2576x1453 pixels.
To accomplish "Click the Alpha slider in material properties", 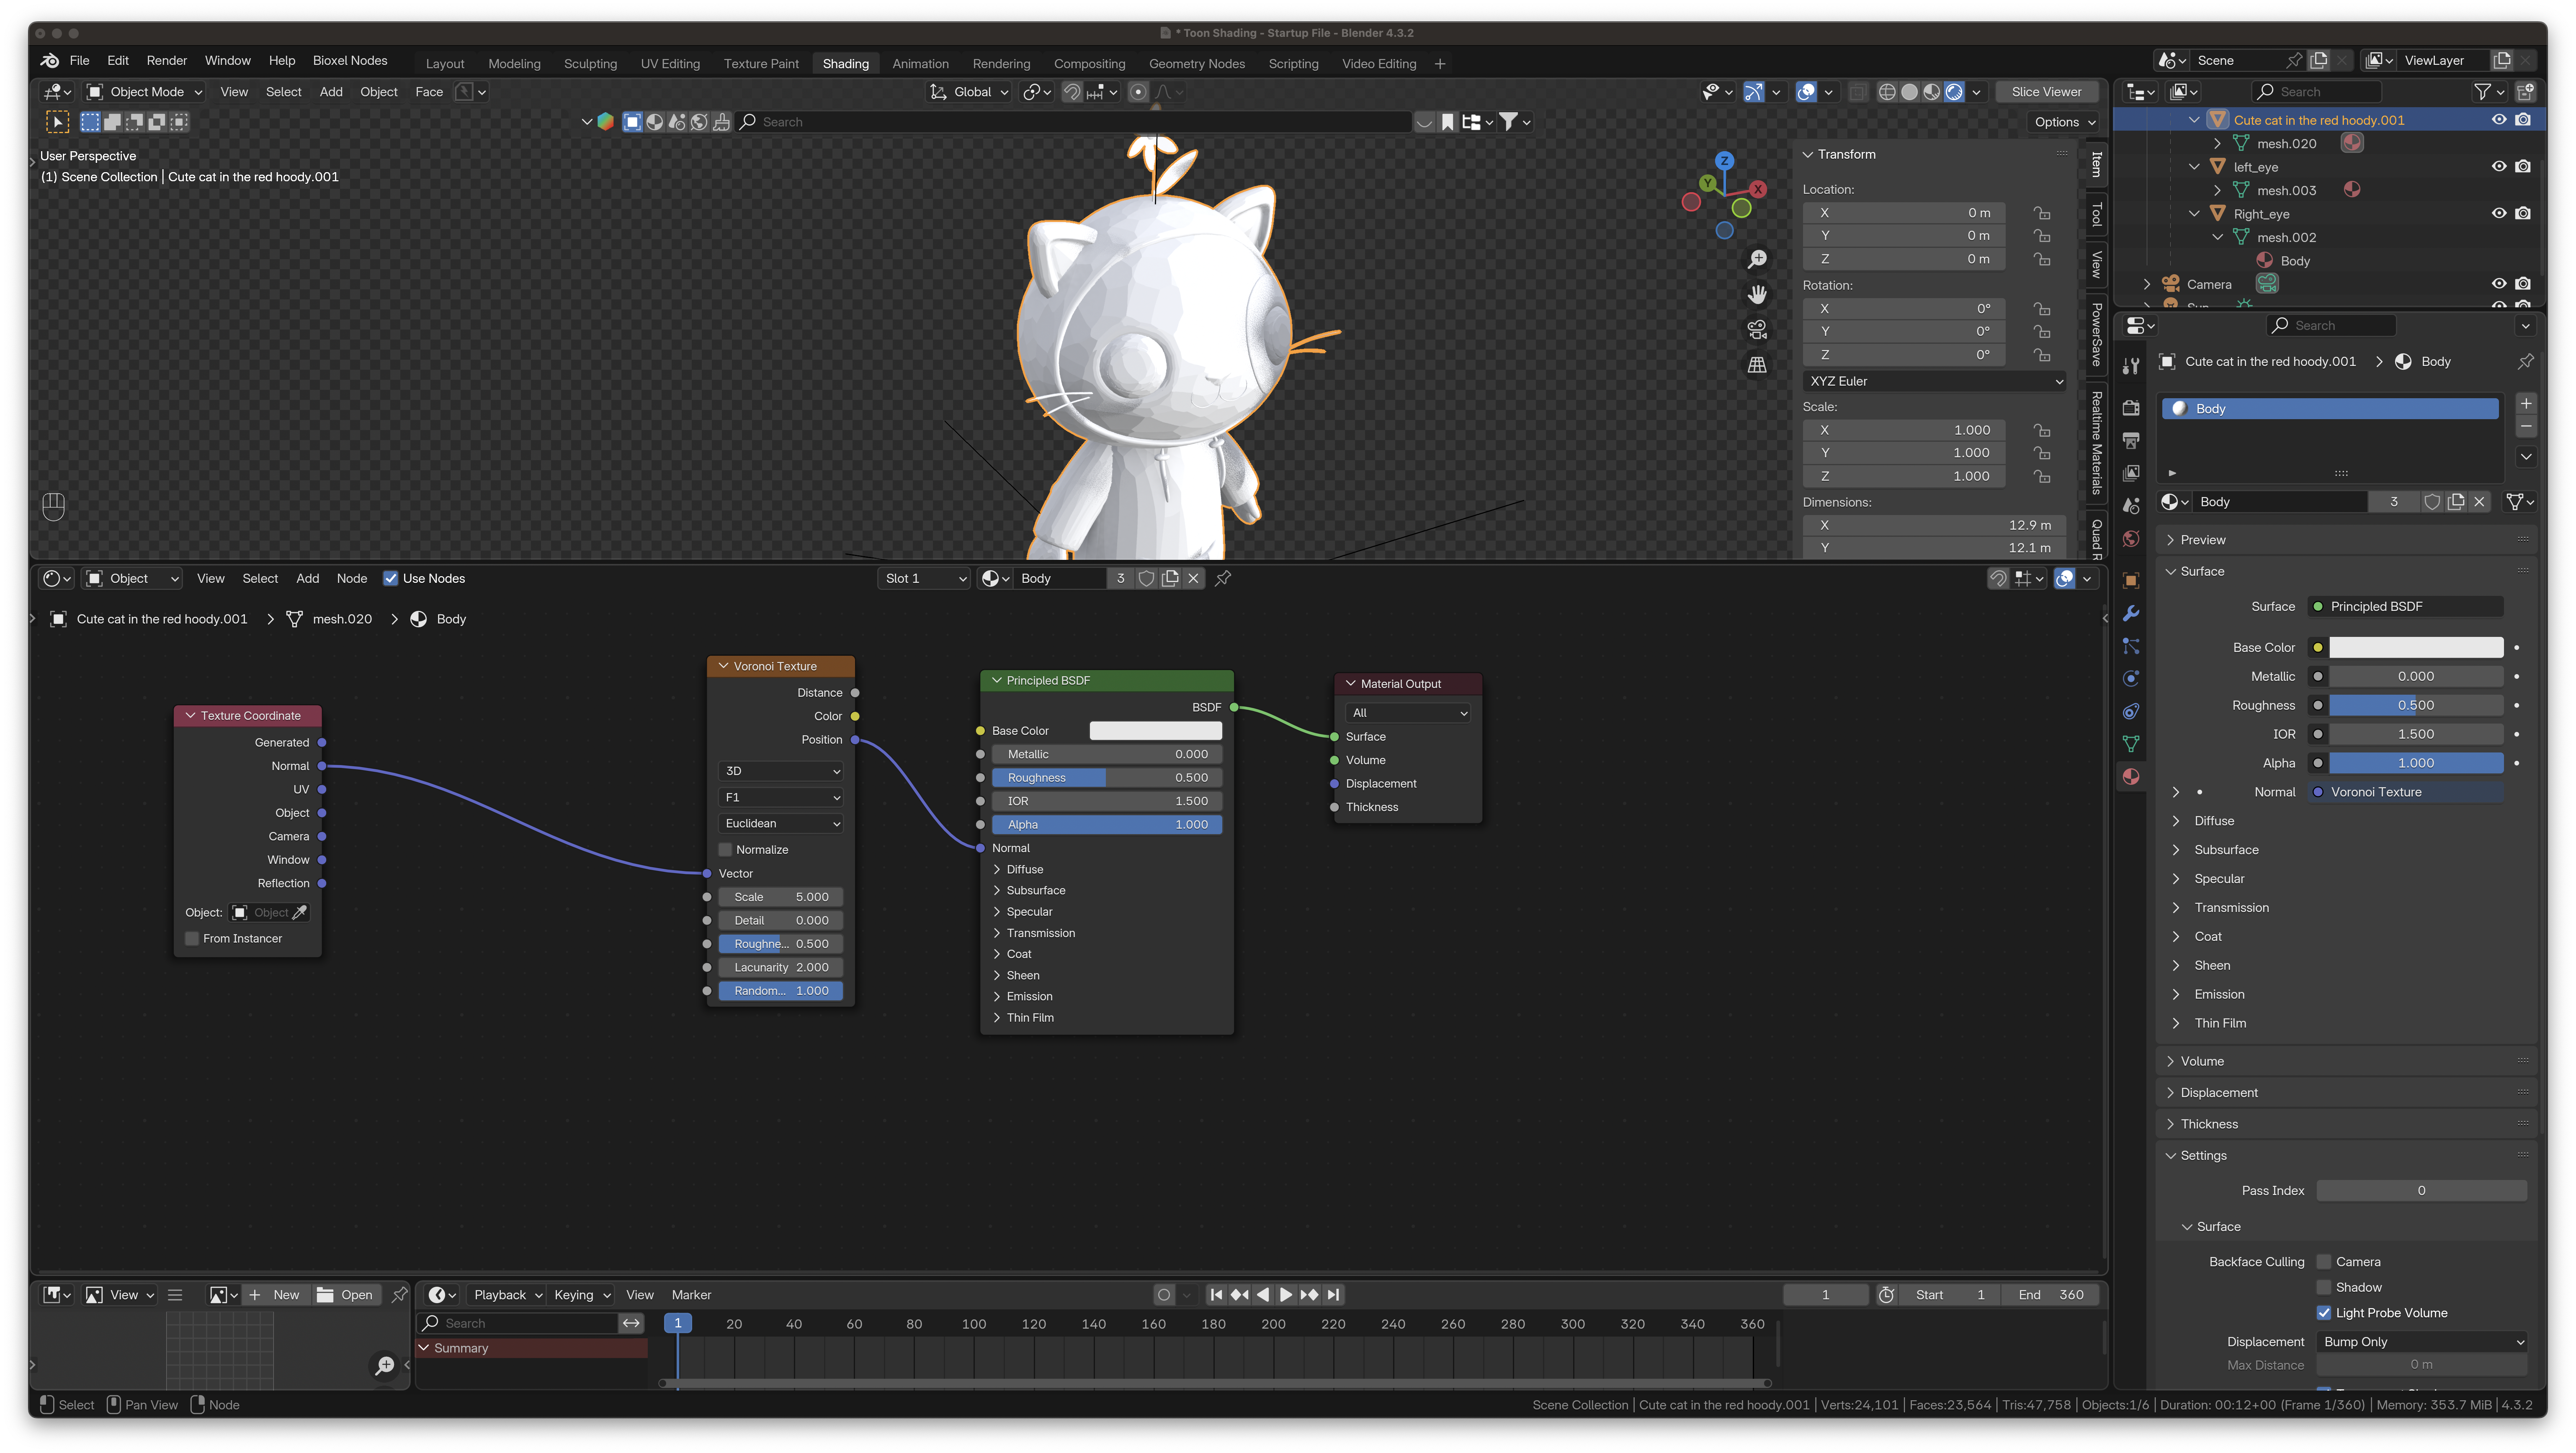I will (x=2416, y=763).
